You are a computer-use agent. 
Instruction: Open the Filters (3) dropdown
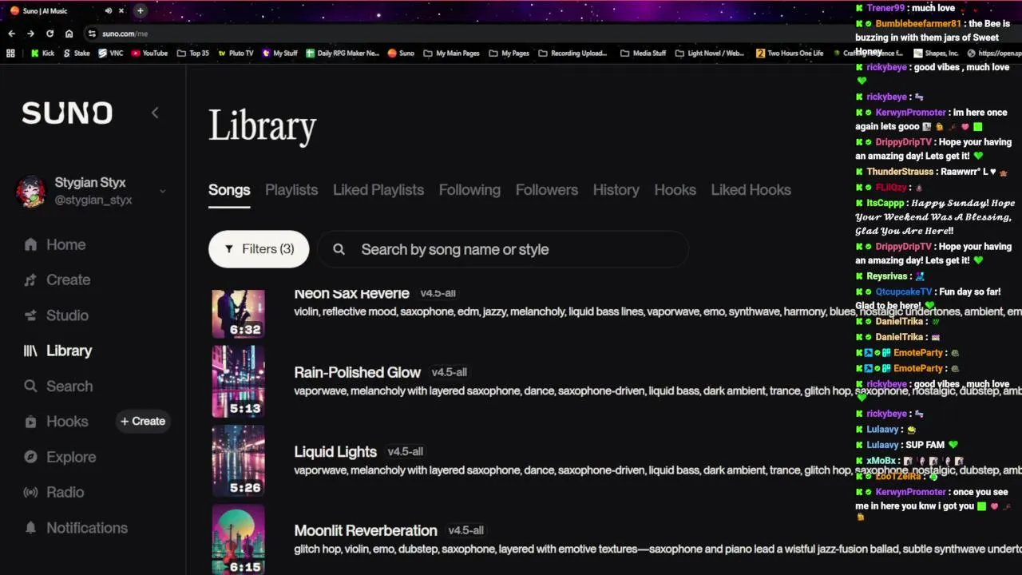(259, 249)
